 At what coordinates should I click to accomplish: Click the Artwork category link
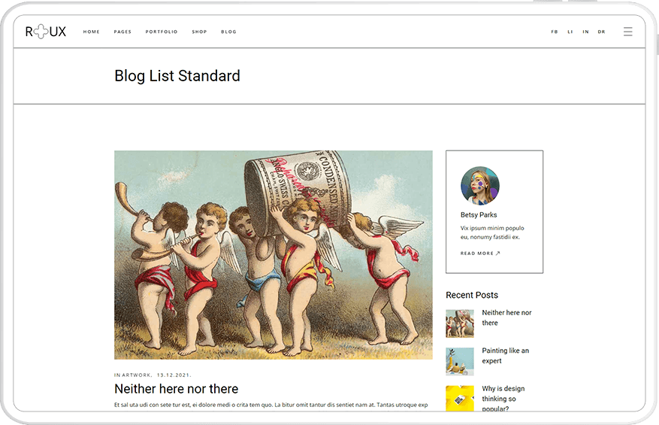[135, 375]
